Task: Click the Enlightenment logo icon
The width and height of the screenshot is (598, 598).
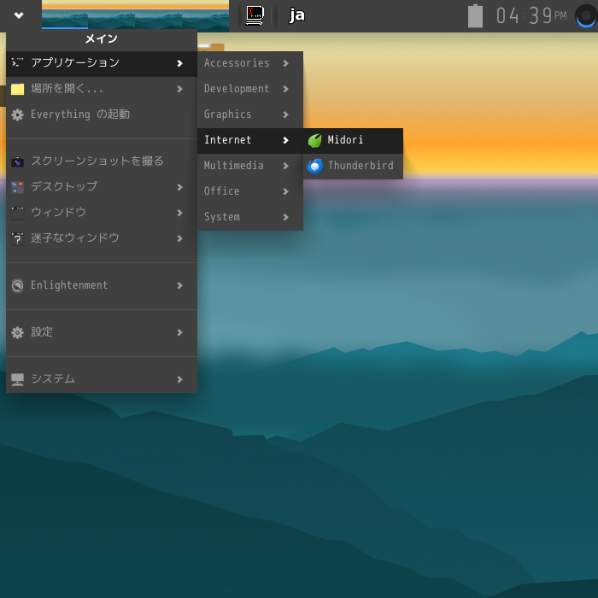Action: click(18, 285)
